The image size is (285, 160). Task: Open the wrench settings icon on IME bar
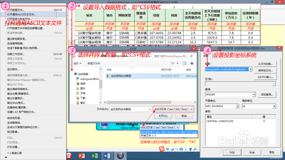click(x=195, y=149)
